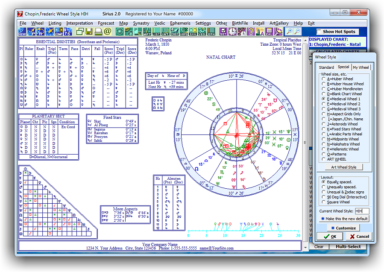384x272 pixels.
Task: Click the floppy disk save icon
Action: point(89,32)
